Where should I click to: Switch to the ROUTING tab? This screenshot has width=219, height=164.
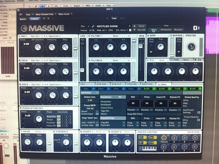pos(147,84)
